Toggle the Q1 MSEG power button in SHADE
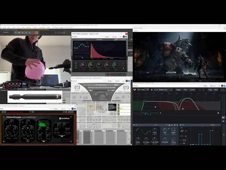The width and height of the screenshot is (226, 170). pos(180,125)
